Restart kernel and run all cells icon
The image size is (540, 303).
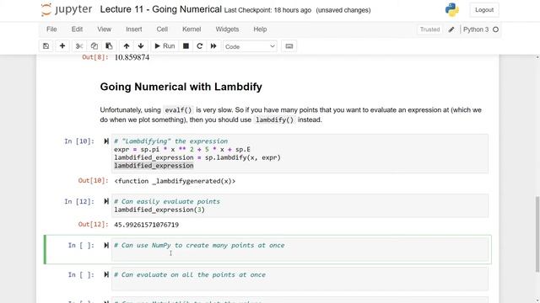click(x=213, y=46)
